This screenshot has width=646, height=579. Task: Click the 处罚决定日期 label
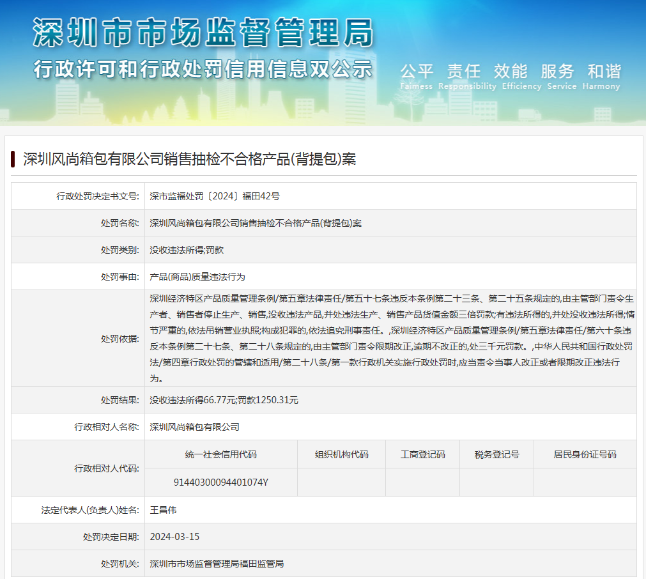click(x=111, y=537)
